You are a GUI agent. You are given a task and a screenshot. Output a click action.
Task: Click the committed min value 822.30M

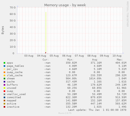71,97
